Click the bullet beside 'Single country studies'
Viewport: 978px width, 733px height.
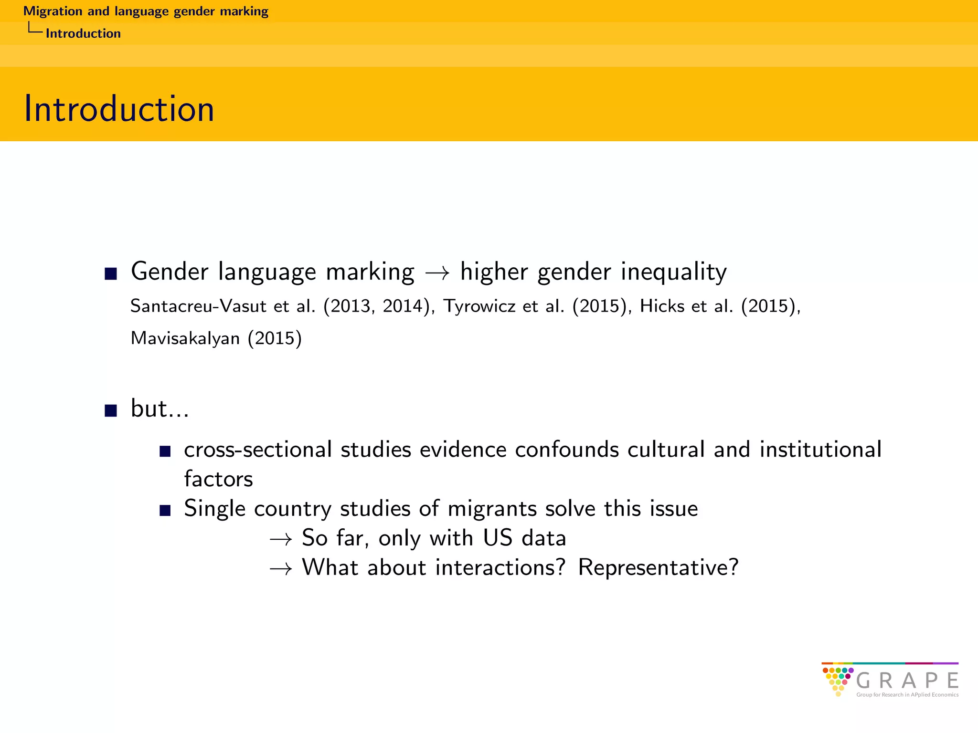[165, 511]
